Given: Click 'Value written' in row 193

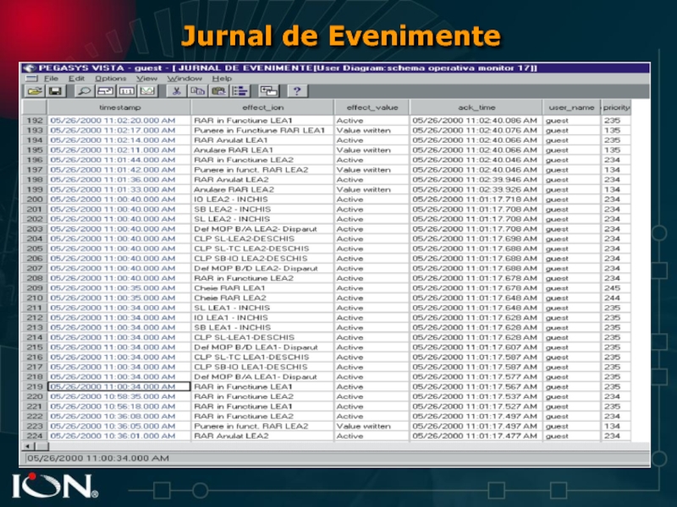Looking at the screenshot, I should click(x=372, y=130).
